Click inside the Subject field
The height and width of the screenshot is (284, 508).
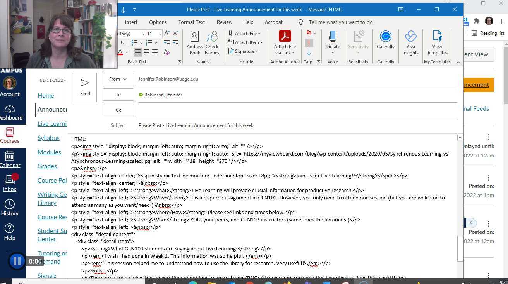[x=232, y=125]
